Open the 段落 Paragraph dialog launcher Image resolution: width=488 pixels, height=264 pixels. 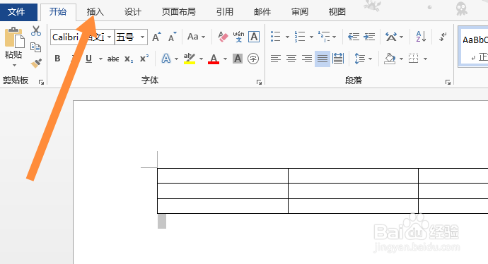coord(448,82)
